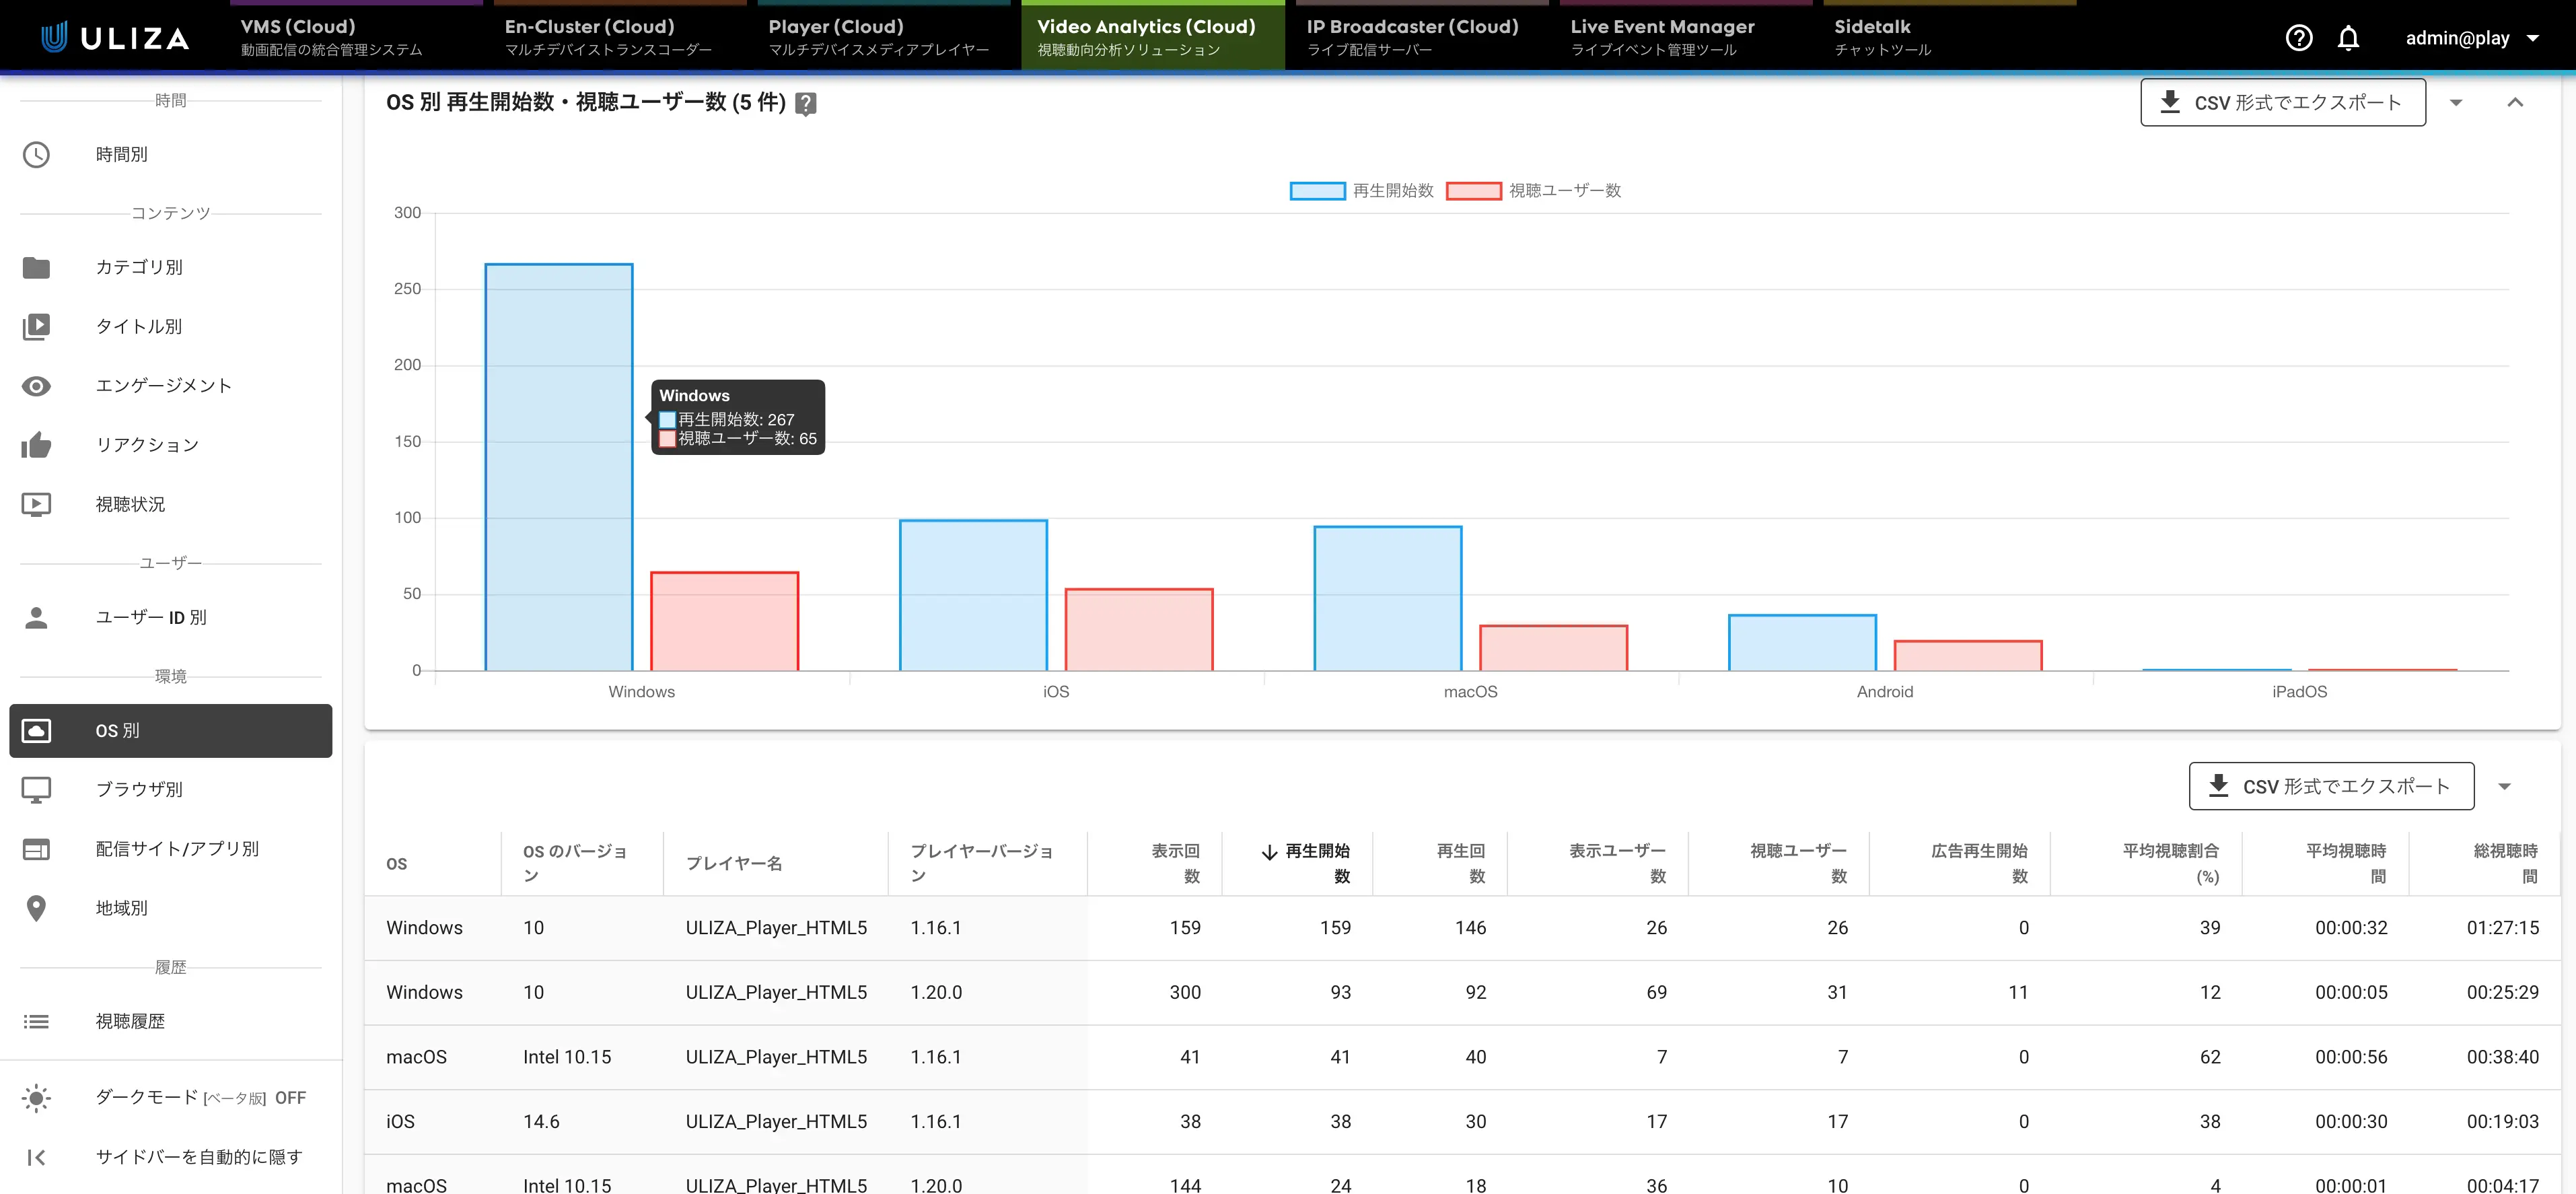Click the web page icon for 配信サイト/アプリ別
Viewport: 2576px width, 1194px height.
[x=36, y=849]
